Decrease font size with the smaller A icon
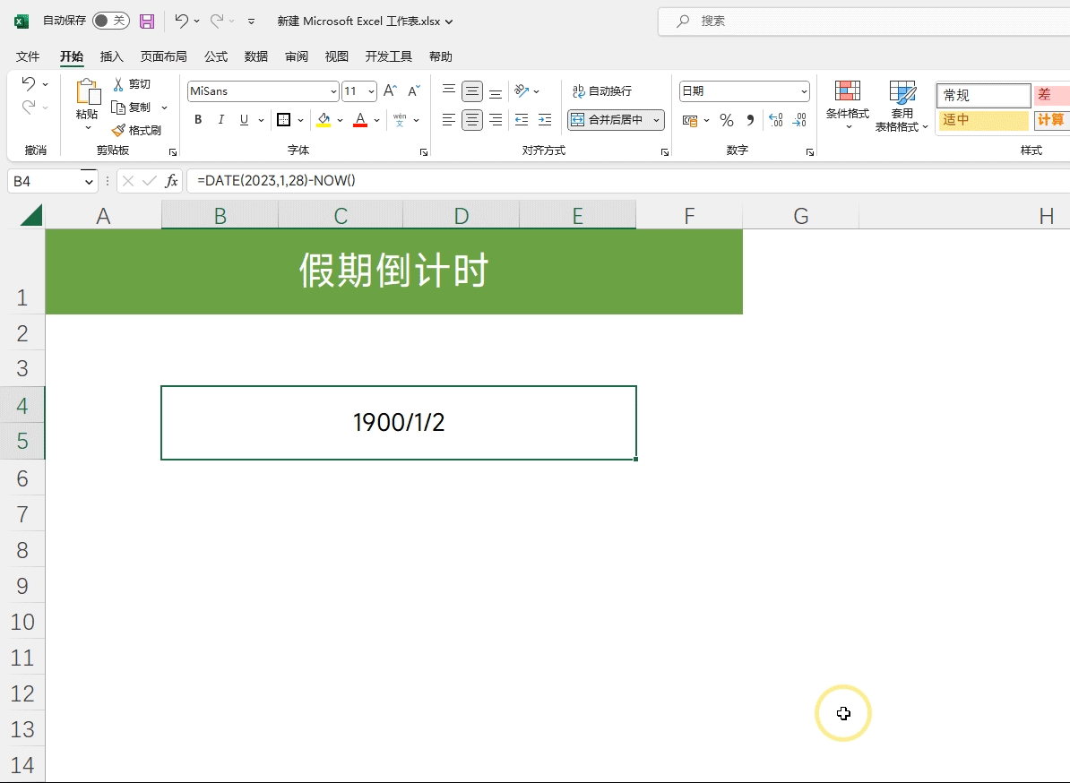Screen dimensions: 1070x783 pyautogui.click(x=413, y=90)
